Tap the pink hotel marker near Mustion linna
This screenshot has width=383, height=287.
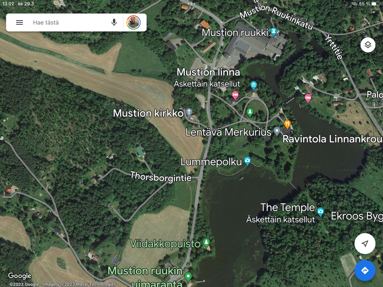coord(235,95)
